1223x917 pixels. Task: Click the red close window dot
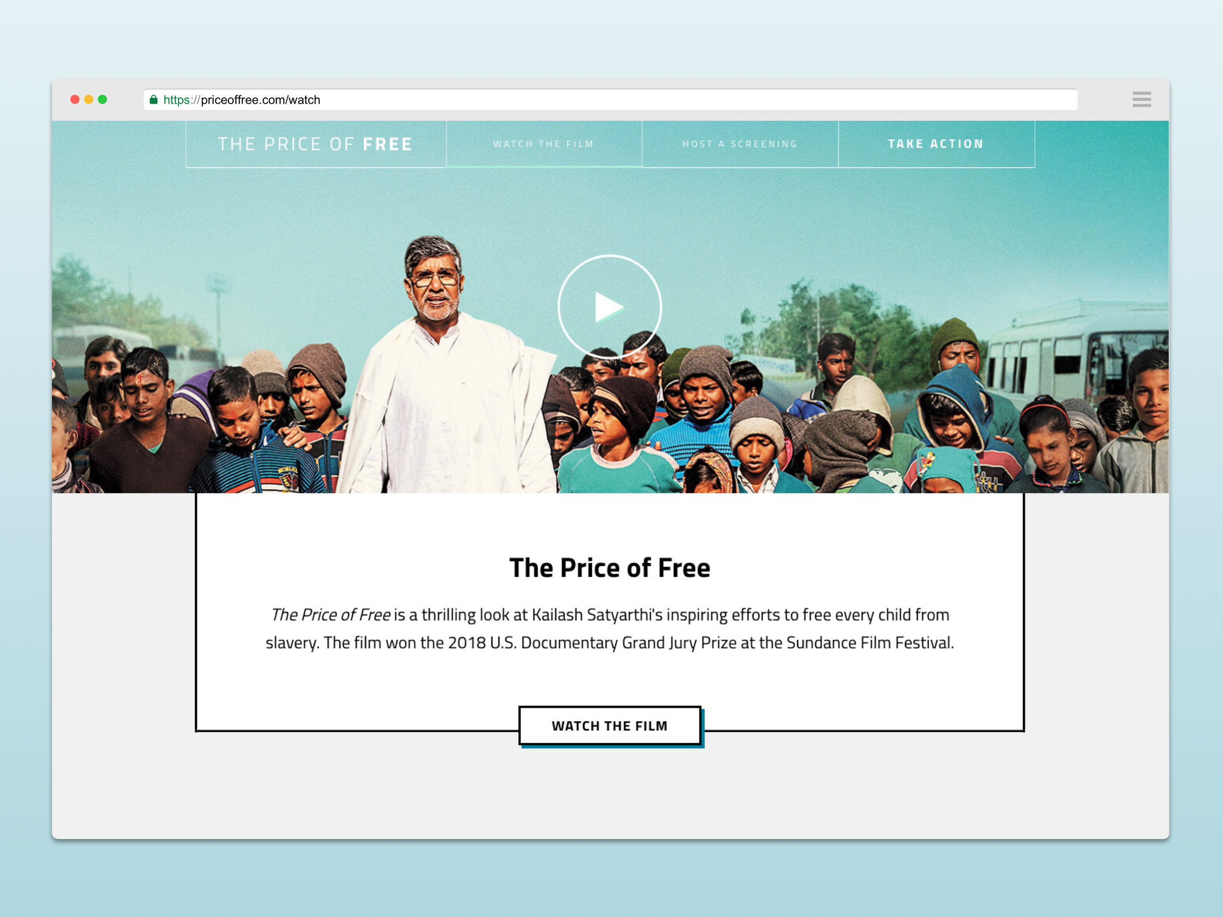(x=75, y=99)
